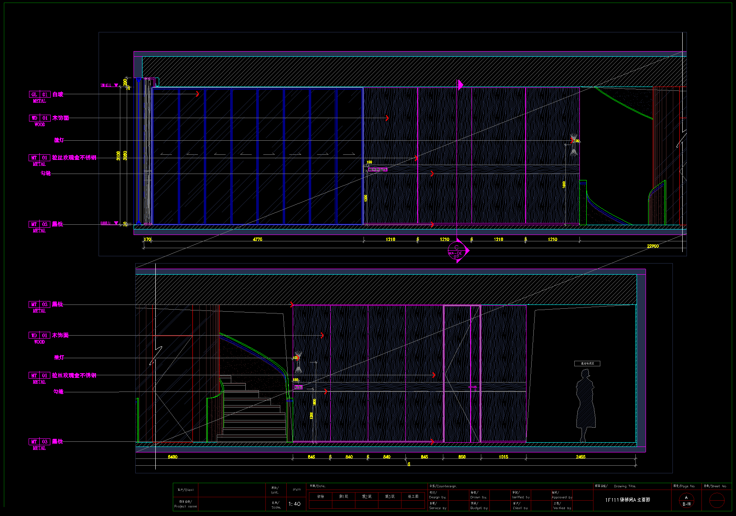Select the door handle in lower elevation
This screenshot has height=516, width=736.
pyautogui.click(x=473, y=388)
